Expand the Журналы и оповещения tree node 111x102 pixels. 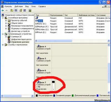pyautogui.click(x=6, y=29)
